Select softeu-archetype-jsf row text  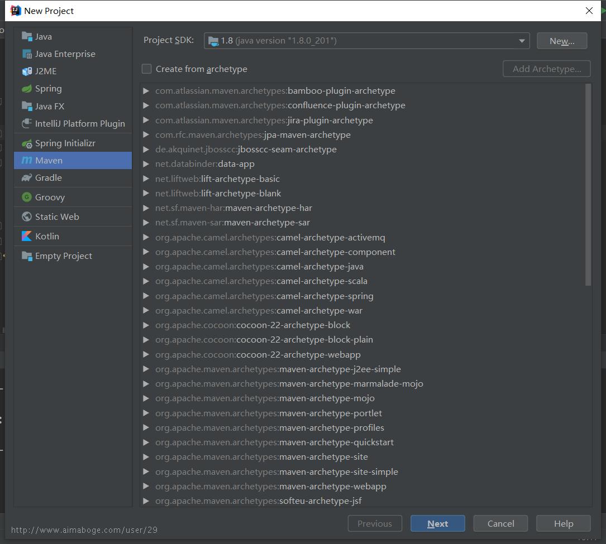click(x=259, y=500)
